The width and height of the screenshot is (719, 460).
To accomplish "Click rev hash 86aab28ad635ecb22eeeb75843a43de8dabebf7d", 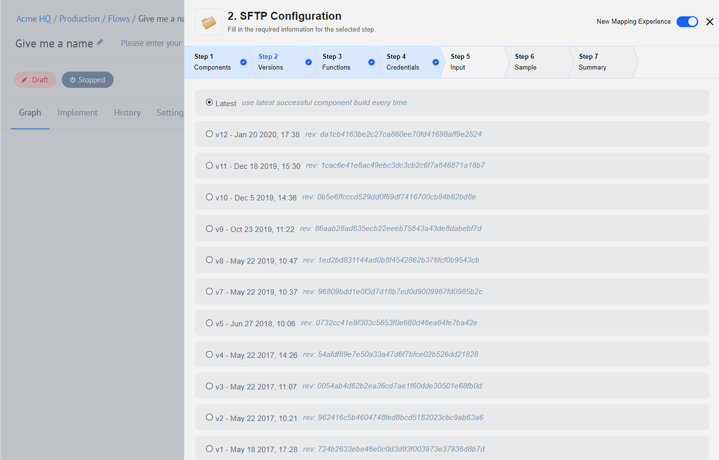I will pos(398,228).
